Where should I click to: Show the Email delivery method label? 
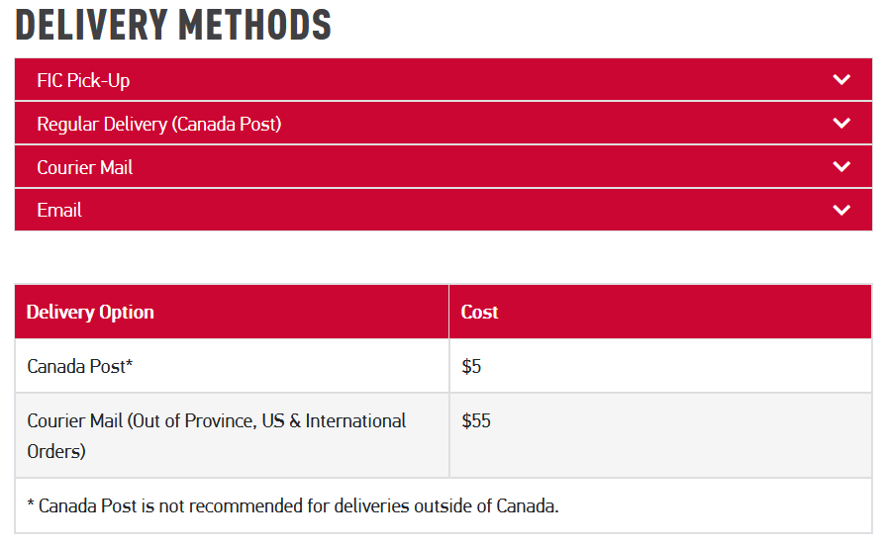click(x=59, y=210)
